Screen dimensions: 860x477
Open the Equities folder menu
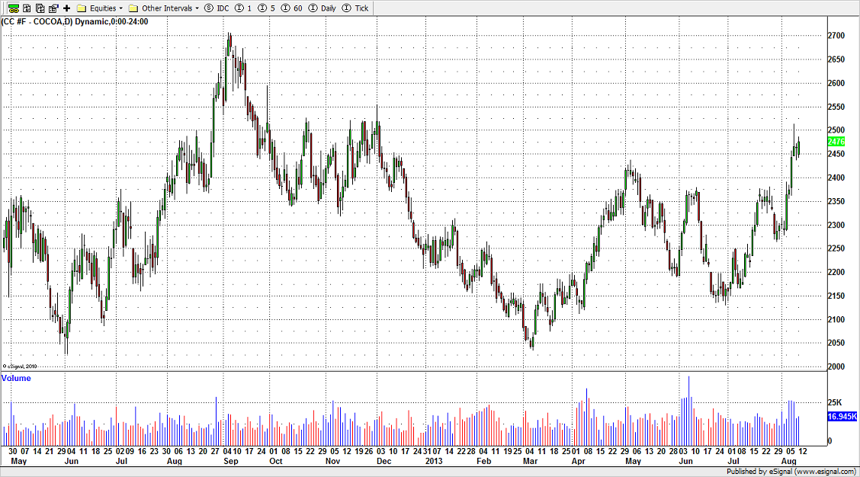(100, 8)
